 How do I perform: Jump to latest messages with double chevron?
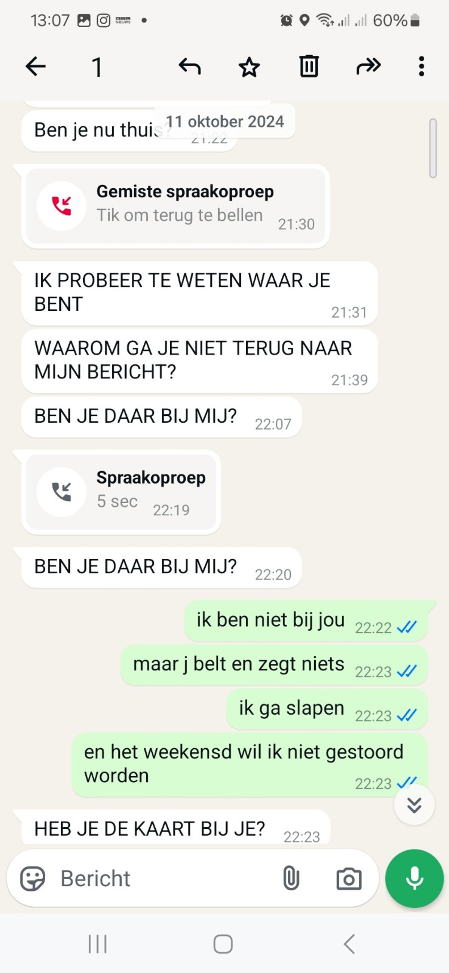[414, 805]
